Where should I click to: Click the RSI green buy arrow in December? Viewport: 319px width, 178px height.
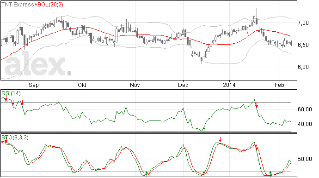coord(204,130)
